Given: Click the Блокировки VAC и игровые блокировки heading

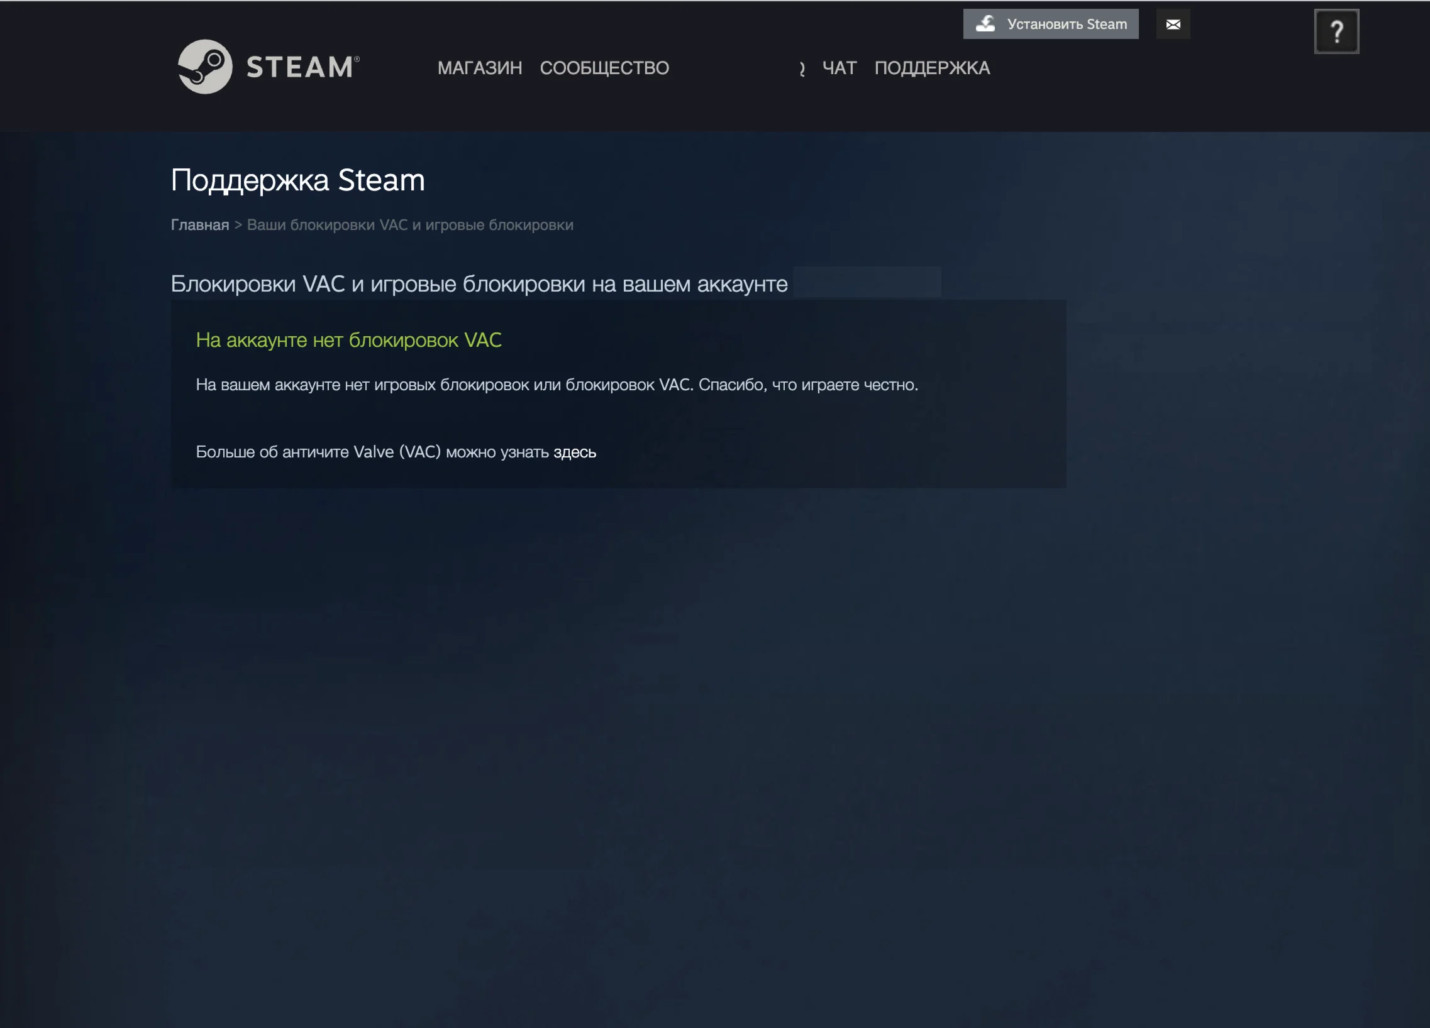Looking at the screenshot, I should (479, 284).
